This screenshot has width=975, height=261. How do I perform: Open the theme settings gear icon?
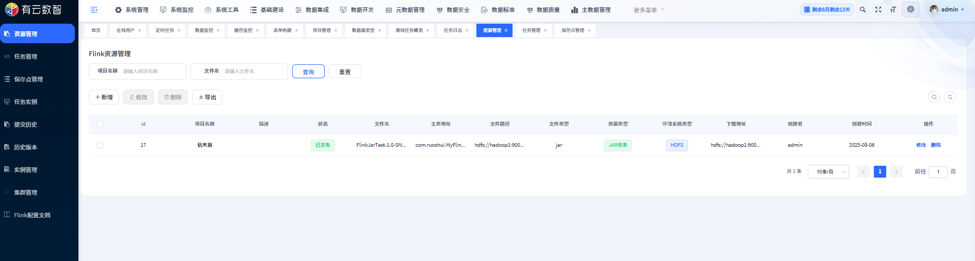pyautogui.click(x=910, y=9)
